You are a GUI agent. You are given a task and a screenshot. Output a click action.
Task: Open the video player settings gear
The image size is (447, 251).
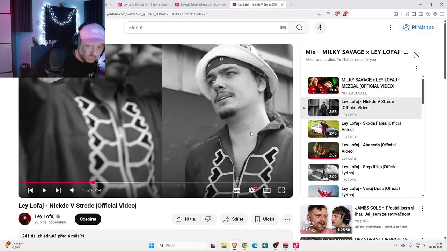point(252,190)
